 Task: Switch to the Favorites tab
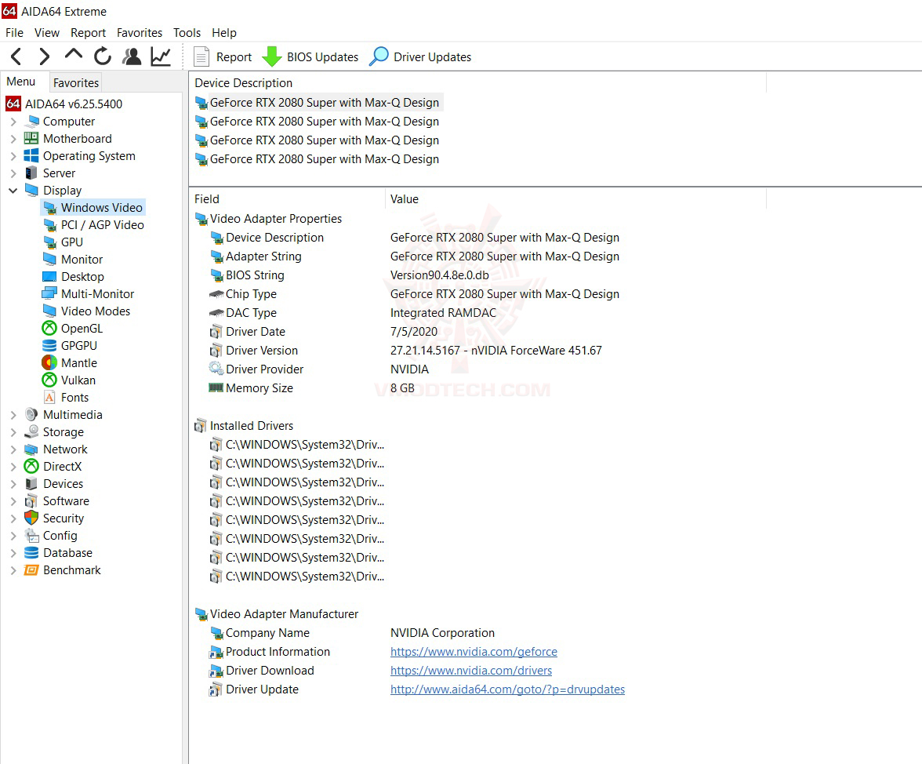coord(76,83)
